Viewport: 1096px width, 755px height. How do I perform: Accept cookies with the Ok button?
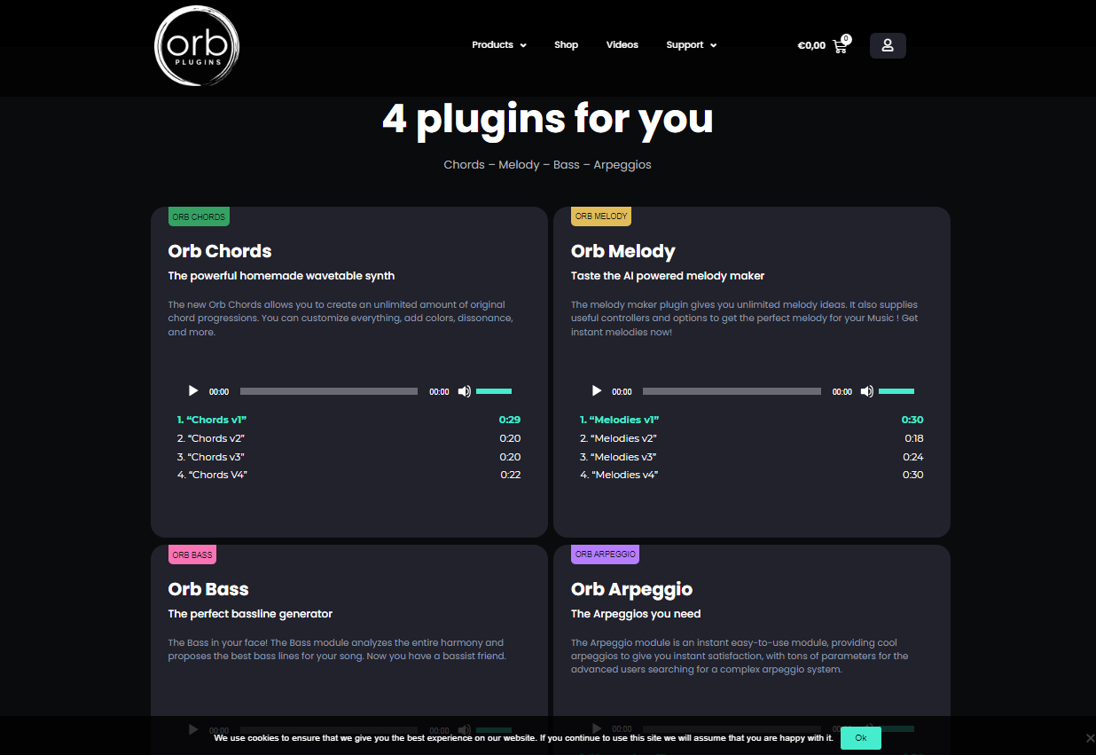[861, 738]
